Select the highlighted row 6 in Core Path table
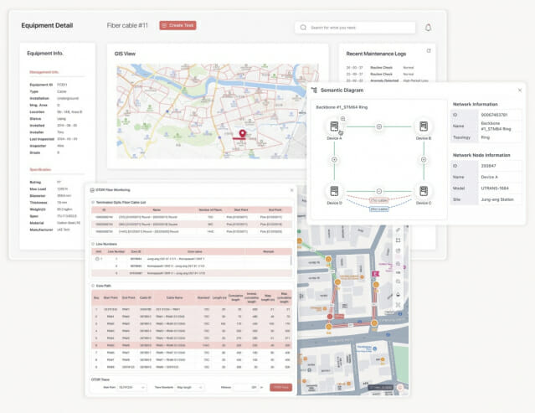 click(192, 345)
